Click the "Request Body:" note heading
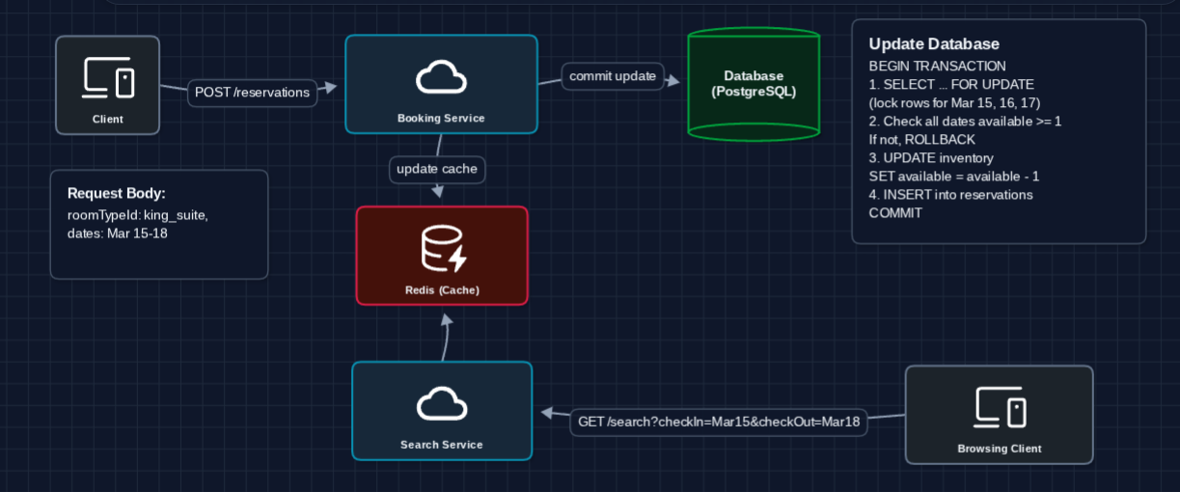 tap(117, 193)
